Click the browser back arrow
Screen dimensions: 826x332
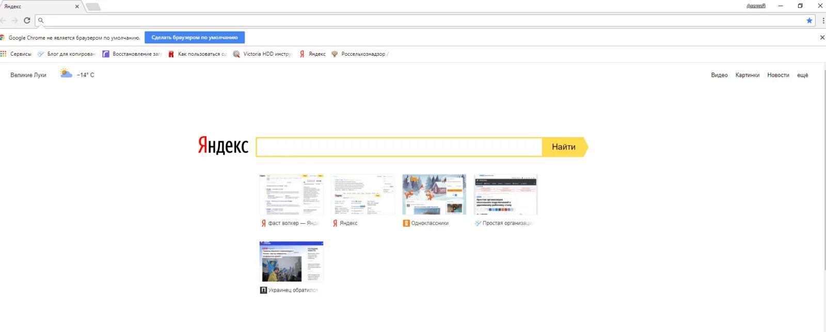pos(3,21)
